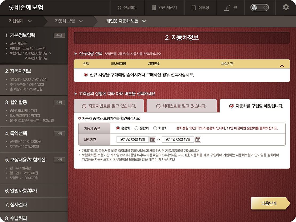Flip the top bar toggle switch
Screen dimensions: 296x222
coord(259,7)
